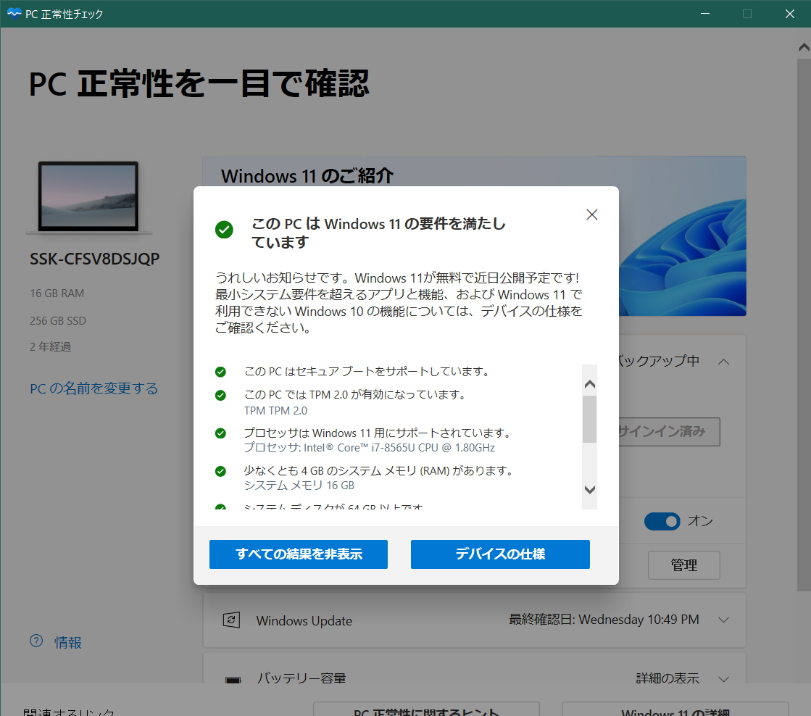The height and width of the screenshot is (716, 811).
Task: Click the battery icon beside バッテリー容量
Action: coord(233,679)
